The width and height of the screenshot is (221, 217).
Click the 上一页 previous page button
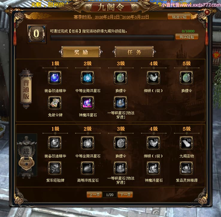point(94,195)
